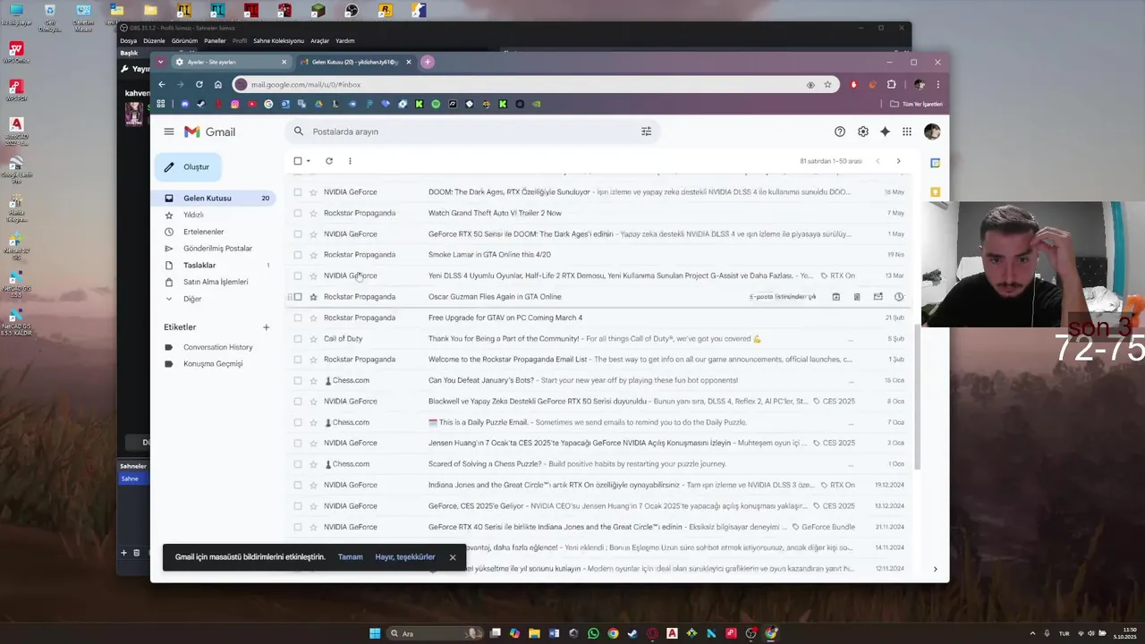Refresh the inbox mail list
This screenshot has width=1145, height=644.
click(x=329, y=161)
